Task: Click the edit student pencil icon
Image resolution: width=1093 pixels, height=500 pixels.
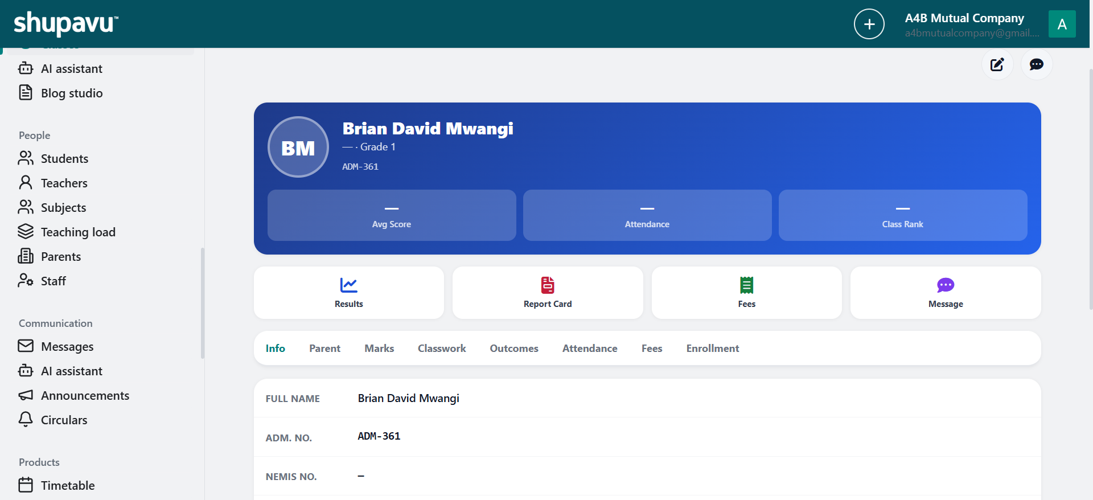Action: click(x=997, y=64)
